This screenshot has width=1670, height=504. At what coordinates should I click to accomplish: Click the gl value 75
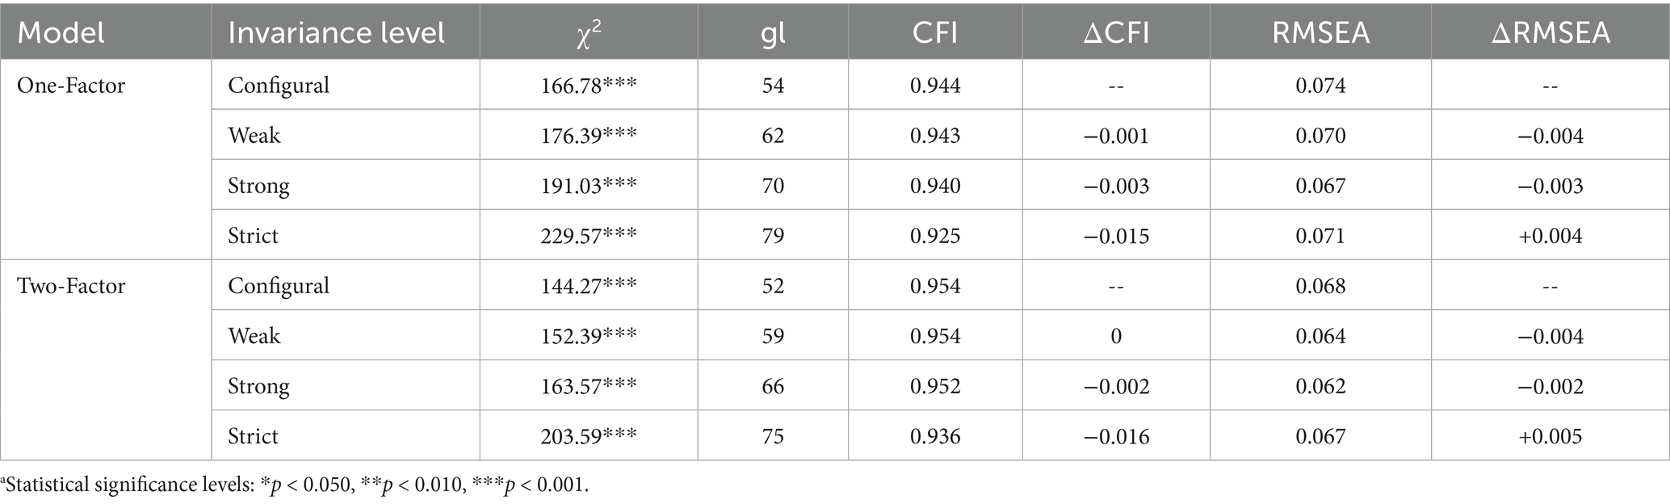[x=773, y=436]
